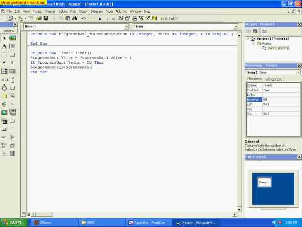Select the Shape control tool
Image resolution: width=302 pixels, height=227 pixels.
[4, 104]
